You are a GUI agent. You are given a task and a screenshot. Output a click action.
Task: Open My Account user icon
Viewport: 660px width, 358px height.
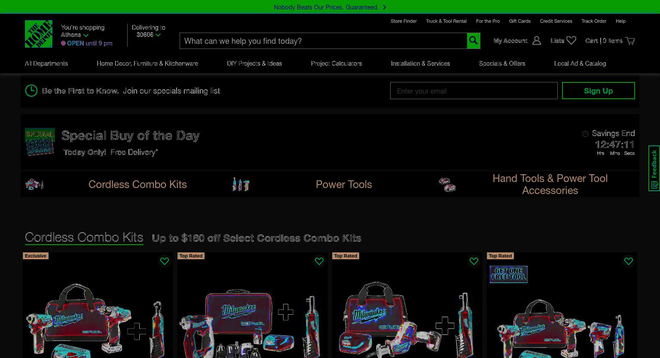point(536,41)
